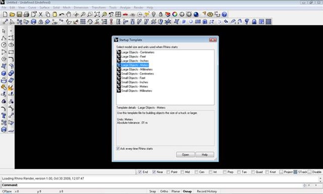This screenshot has height=194, width=323.
Task: Check the Disable osnap checkbox
Action: [309, 172]
